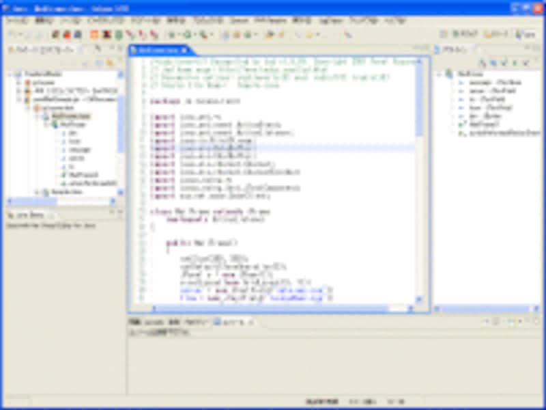The image size is (546, 410).
Task: Click the Java class icon in Outline tree
Action: coord(450,73)
